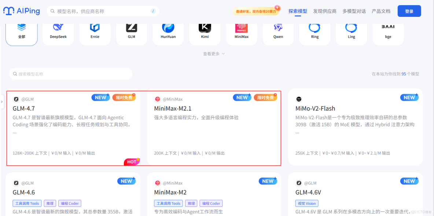Image resolution: width=434 pixels, height=216 pixels.
Task: Toggle the 工具调用 Tools tag on GLM-4.6
Action: tap(27, 203)
